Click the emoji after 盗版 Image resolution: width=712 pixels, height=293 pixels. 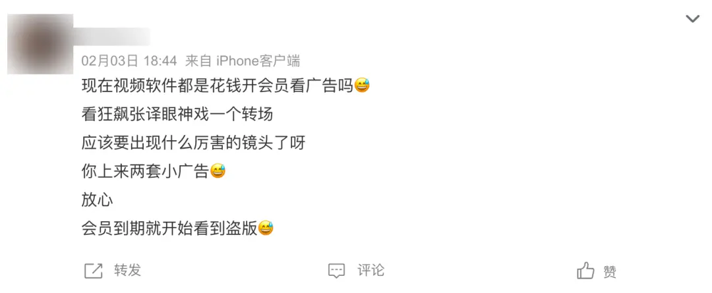(266, 228)
